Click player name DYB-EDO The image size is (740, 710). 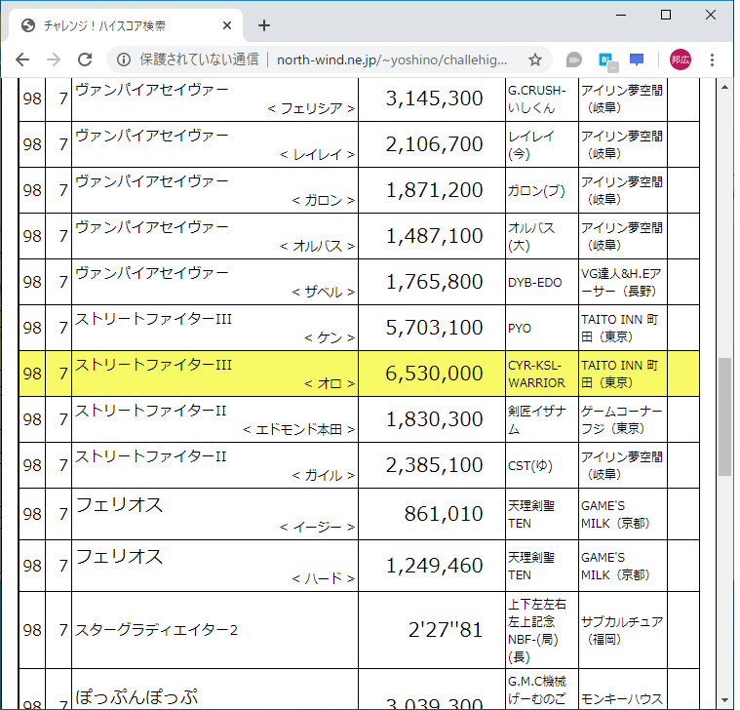(x=534, y=282)
